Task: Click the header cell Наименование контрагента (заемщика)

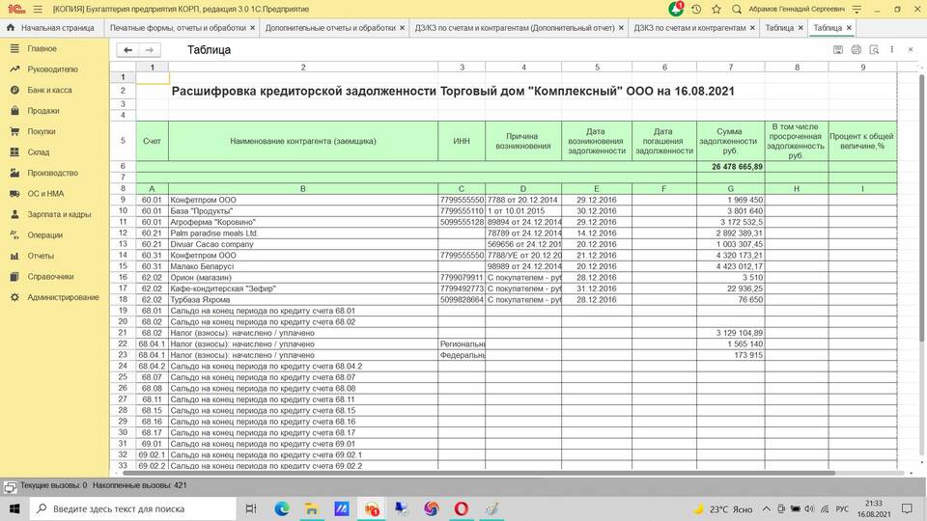Action: [x=303, y=141]
